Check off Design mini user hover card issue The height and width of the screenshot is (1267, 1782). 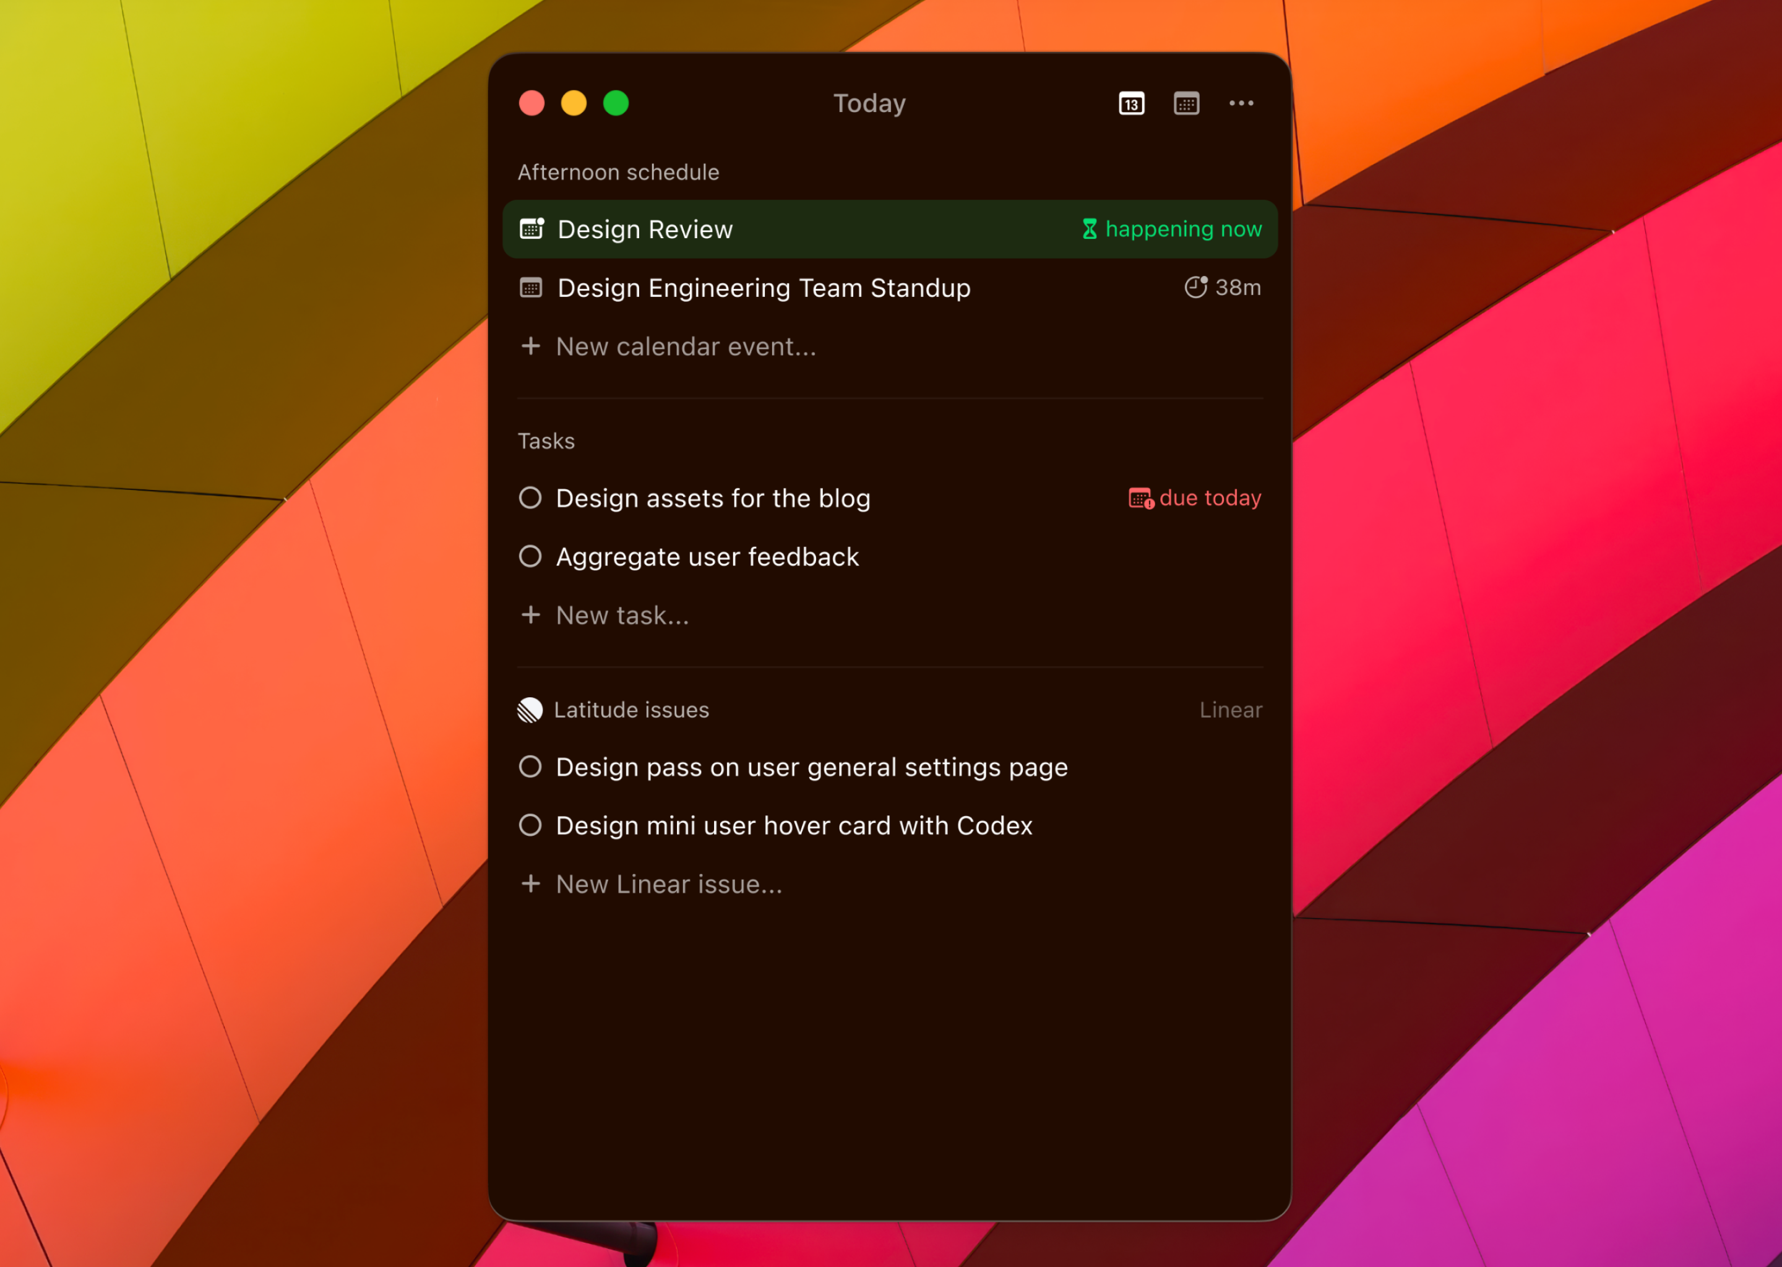click(x=530, y=825)
